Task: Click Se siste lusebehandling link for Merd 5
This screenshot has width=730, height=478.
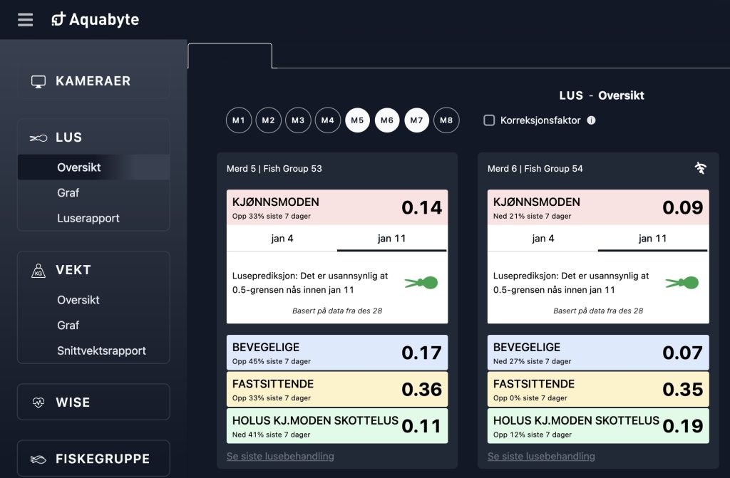Action: click(280, 456)
